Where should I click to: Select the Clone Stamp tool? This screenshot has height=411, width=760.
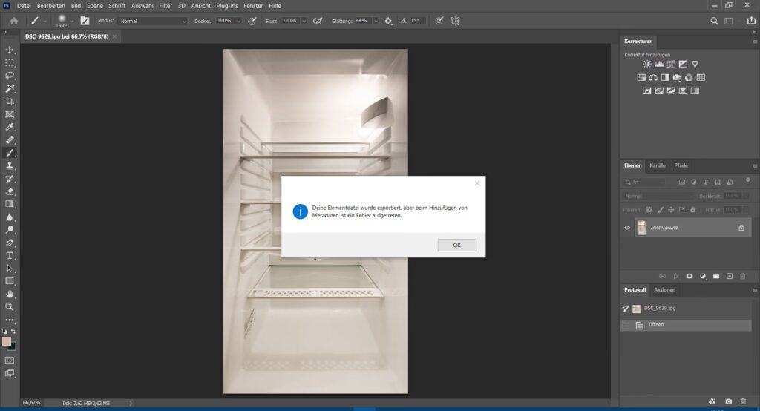click(10, 165)
